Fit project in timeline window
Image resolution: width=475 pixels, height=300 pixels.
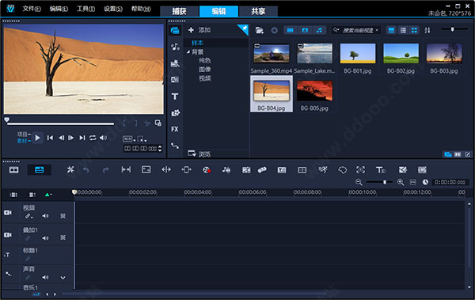(x=413, y=182)
